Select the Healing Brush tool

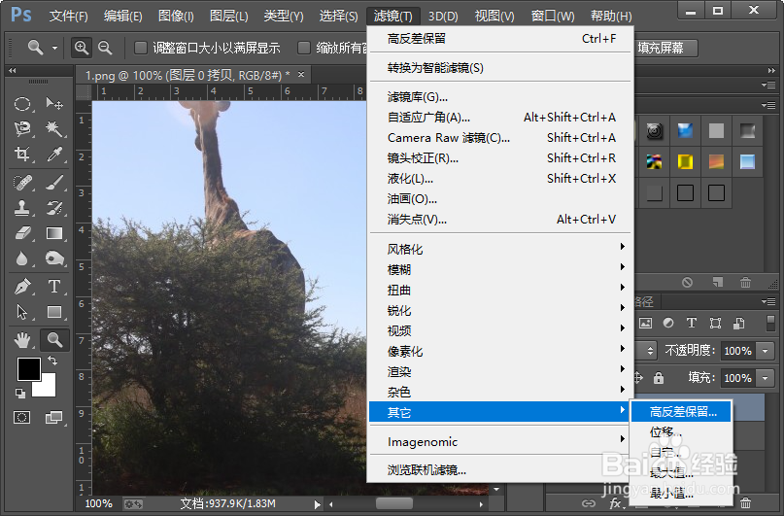22,183
